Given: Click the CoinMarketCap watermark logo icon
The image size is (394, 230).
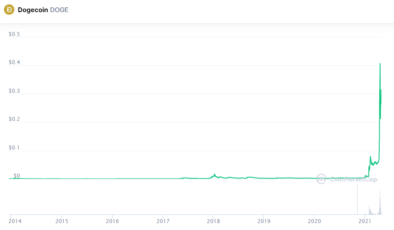Looking at the screenshot, I should (x=321, y=178).
